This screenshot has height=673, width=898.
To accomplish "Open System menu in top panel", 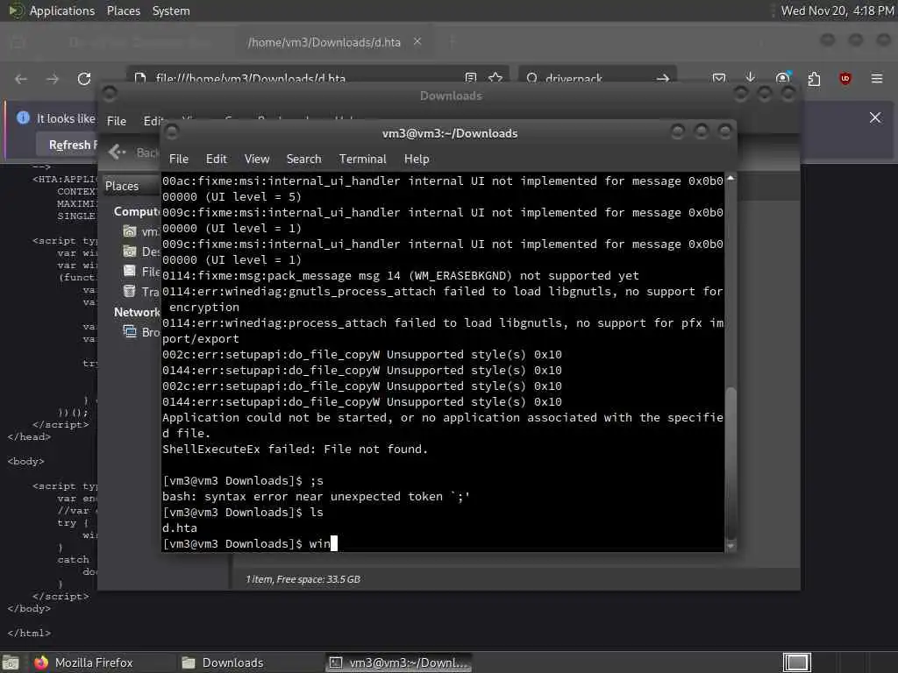I will [171, 11].
